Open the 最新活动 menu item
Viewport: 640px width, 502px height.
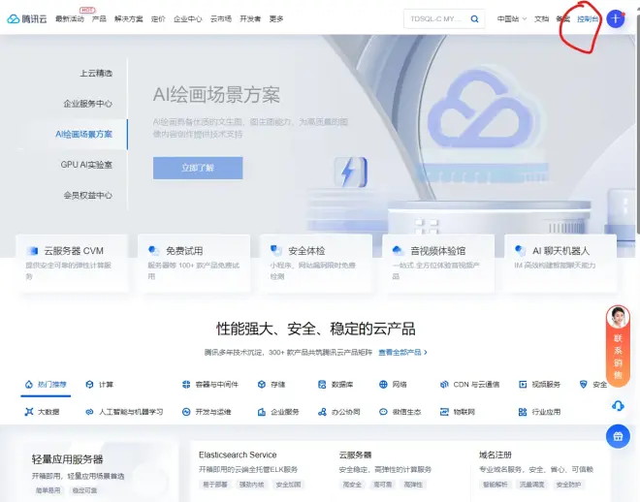(x=70, y=18)
